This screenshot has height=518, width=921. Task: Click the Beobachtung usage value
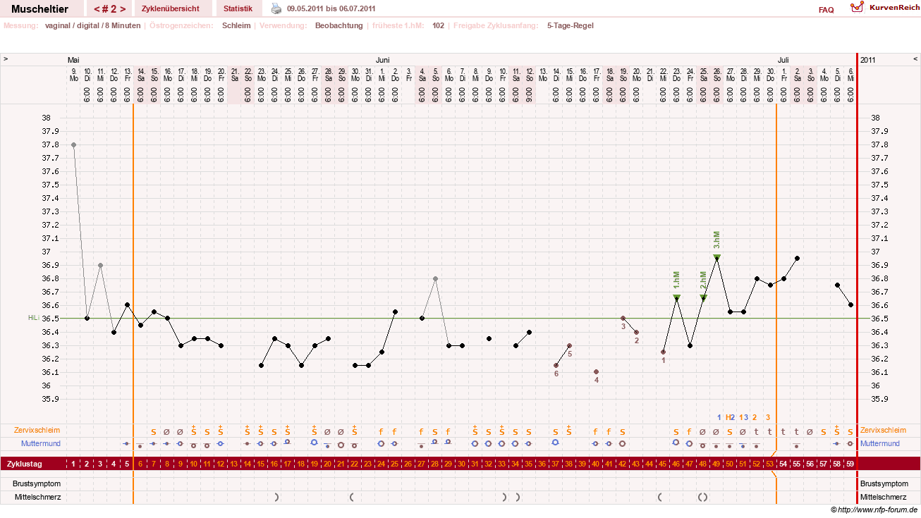pyautogui.click(x=339, y=25)
